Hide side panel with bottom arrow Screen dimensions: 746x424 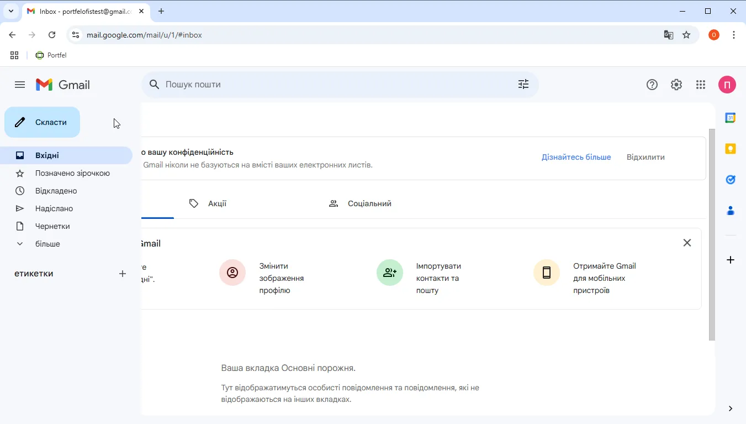click(731, 409)
